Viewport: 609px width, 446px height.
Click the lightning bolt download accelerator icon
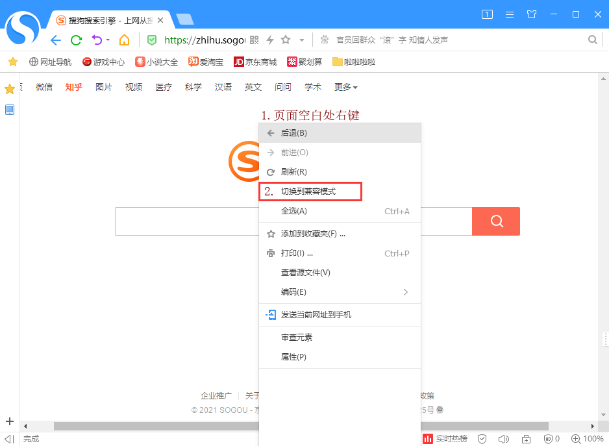pos(271,40)
